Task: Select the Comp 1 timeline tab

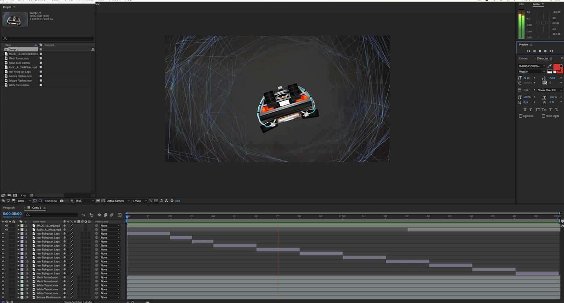Action: coord(37,208)
